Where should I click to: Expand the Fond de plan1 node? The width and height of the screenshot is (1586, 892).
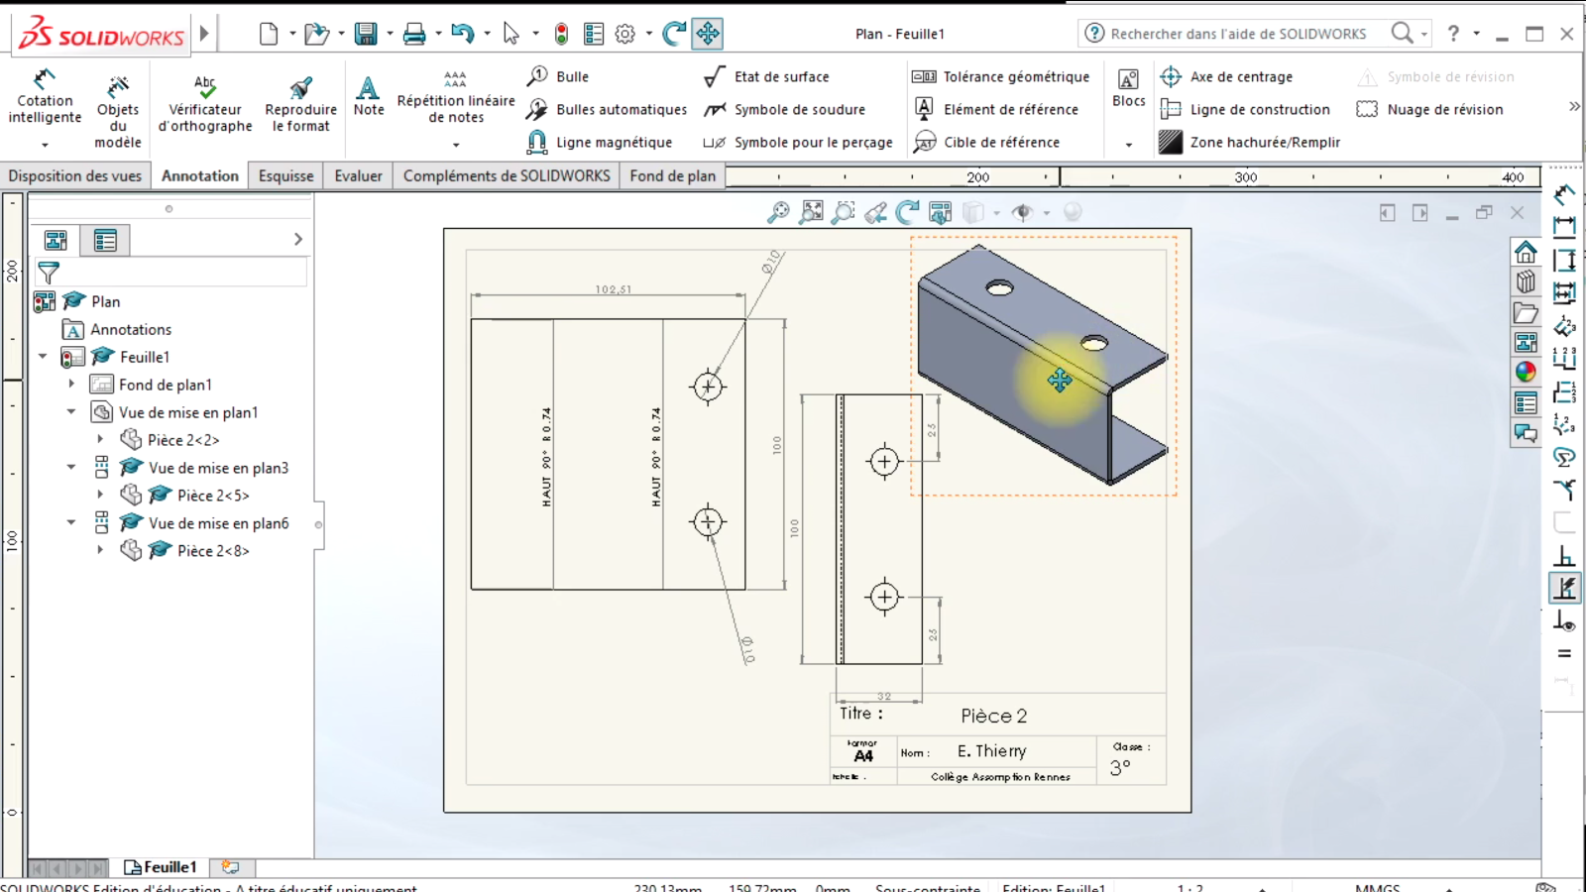71,385
